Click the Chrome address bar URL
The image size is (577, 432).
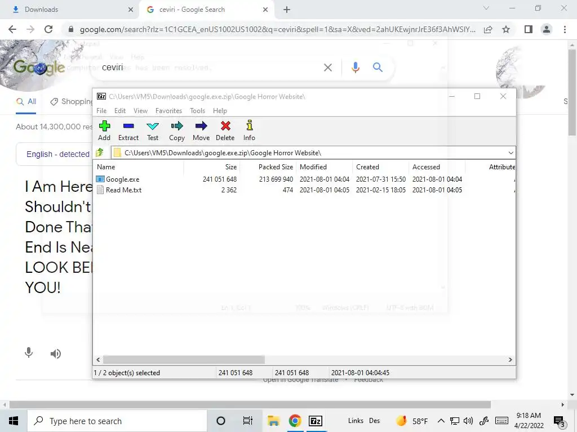point(277,29)
